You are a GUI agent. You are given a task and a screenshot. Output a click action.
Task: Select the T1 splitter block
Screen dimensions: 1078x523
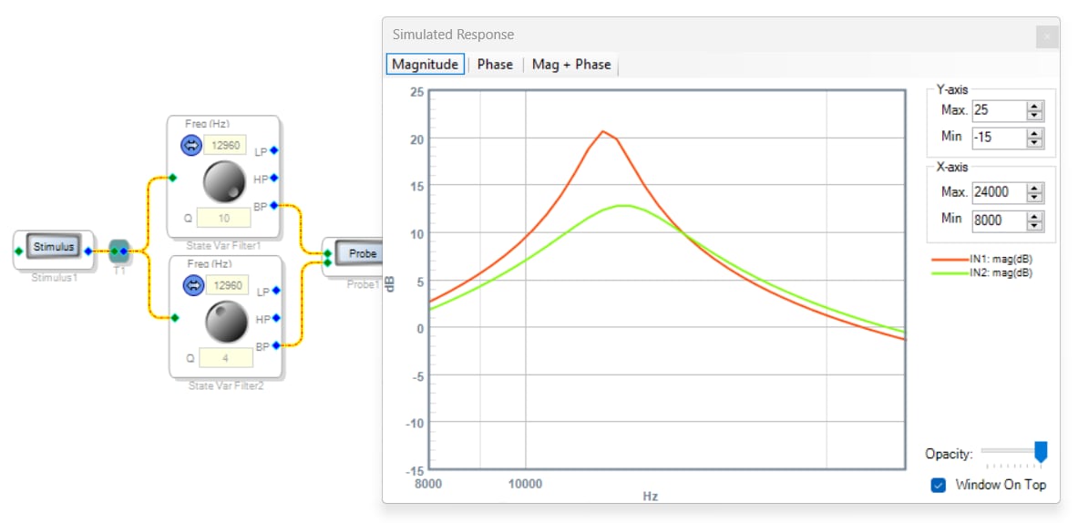[119, 251]
